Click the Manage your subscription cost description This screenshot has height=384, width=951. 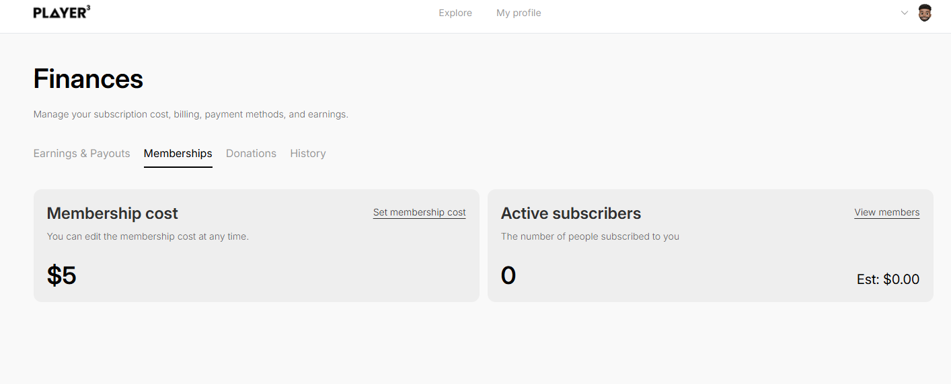click(190, 114)
